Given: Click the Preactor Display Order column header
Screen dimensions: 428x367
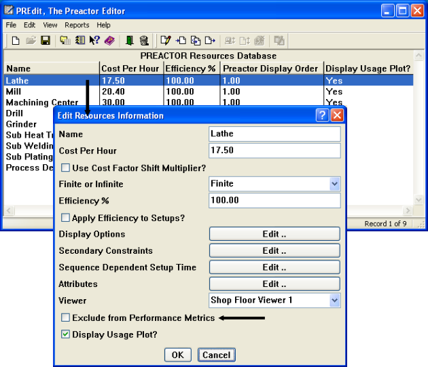Looking at the screenshot, I should tap(272, 68).
